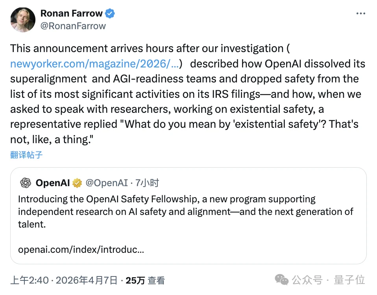The height and width of the screenshot is (295, 377).
Task: Click the 量子位 account name watermark
Action: [349, 280]
